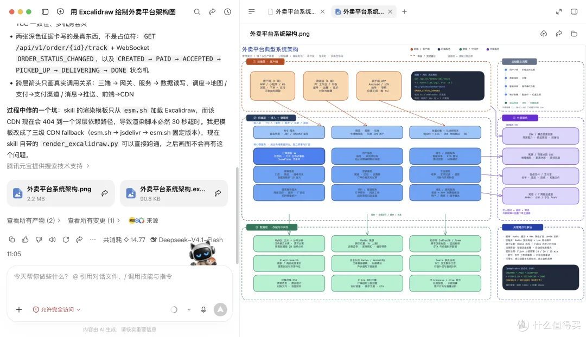Focus the 今天帮你做些什么 message input
Viewport: 586px width, 337px height.
(x=119, y=276)
